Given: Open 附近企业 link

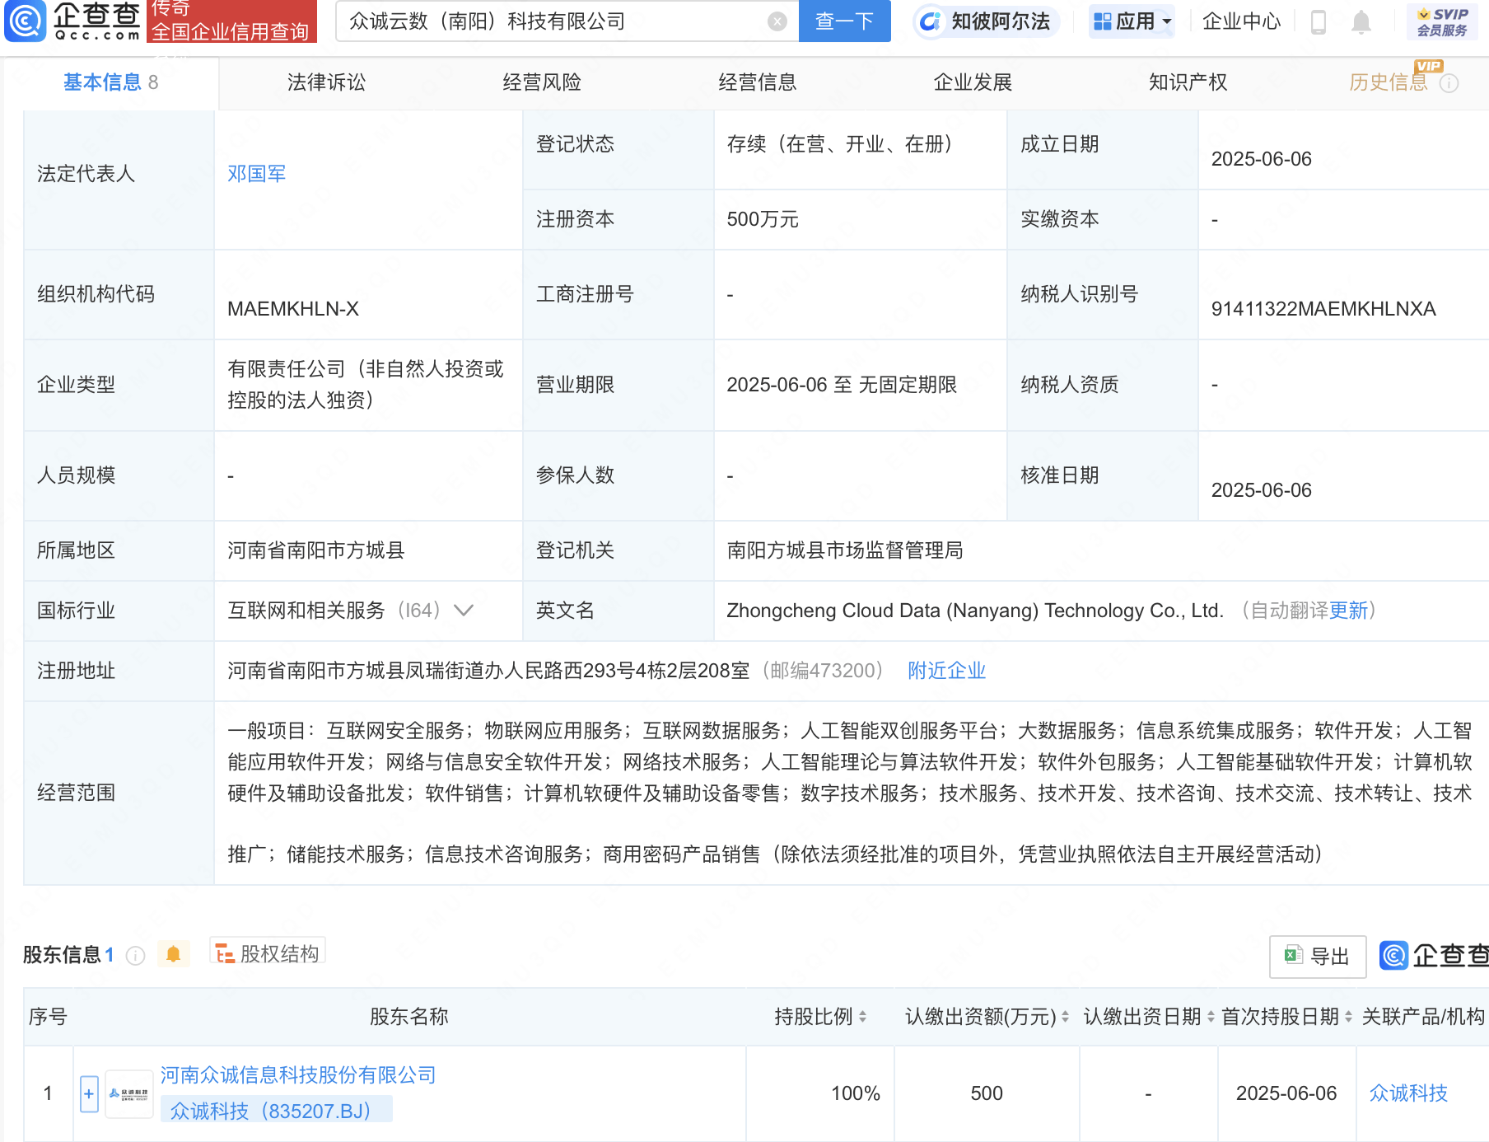Looking at the screenshot, I should tap(946, 671).
